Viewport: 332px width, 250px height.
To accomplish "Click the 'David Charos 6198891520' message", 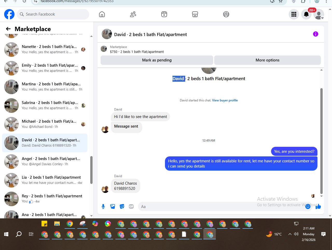I will point(126,186).
